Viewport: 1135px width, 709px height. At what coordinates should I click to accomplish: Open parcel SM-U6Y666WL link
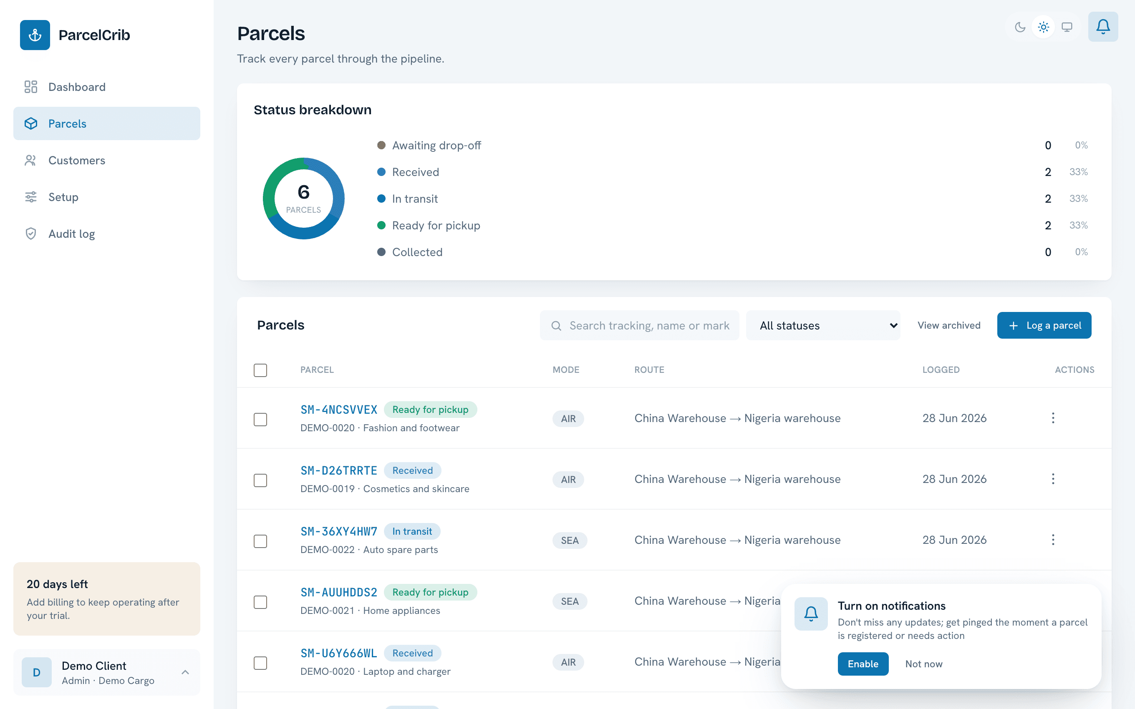339,654
